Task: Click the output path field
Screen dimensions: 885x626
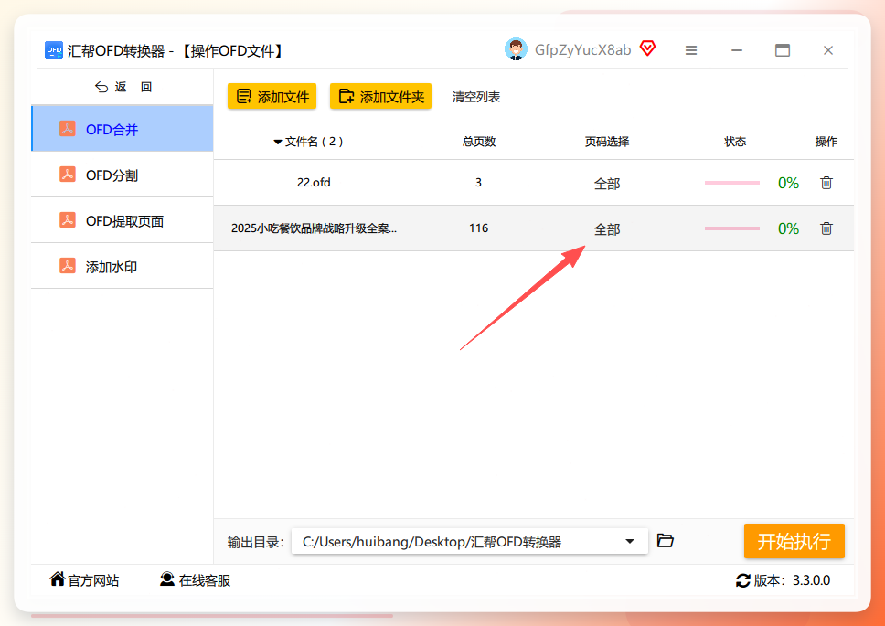Action: coord(470,541)
